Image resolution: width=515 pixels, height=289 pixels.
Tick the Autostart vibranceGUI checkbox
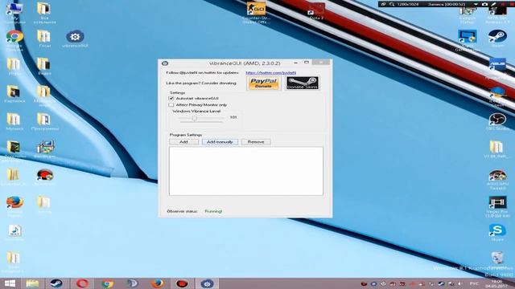171,98
